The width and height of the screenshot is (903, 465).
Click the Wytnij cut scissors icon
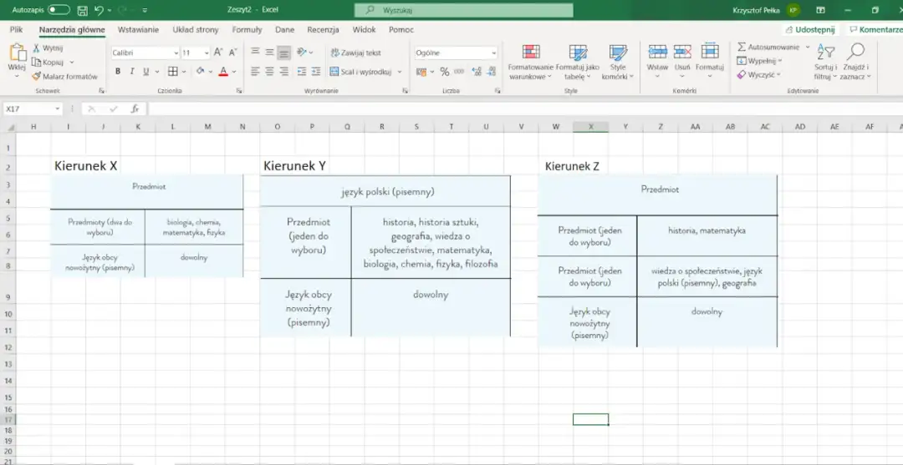(38, 48)
